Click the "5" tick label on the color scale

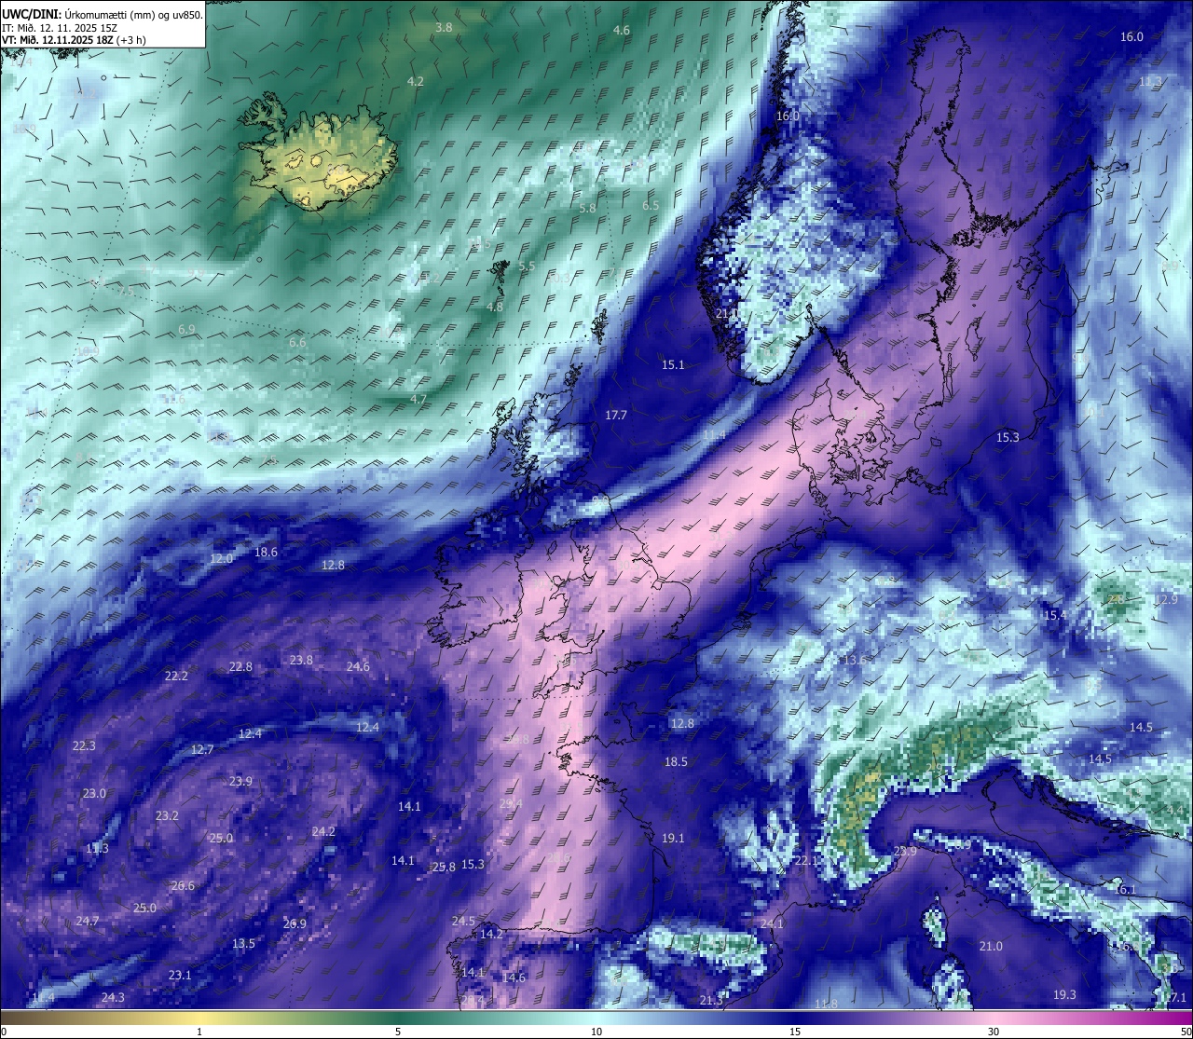398,1032
